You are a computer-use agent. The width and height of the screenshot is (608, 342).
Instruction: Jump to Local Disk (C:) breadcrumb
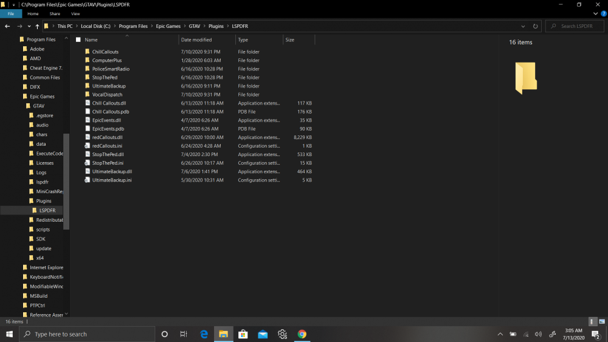click(95, 26)
